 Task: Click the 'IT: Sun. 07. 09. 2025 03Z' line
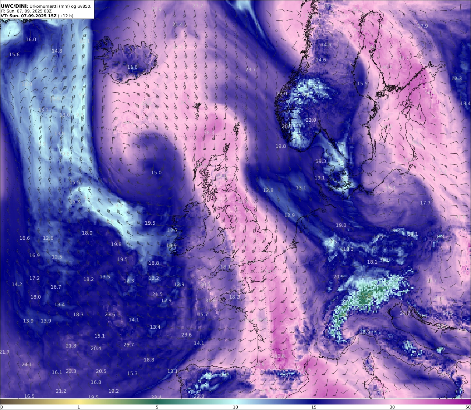tap(26, 11)
